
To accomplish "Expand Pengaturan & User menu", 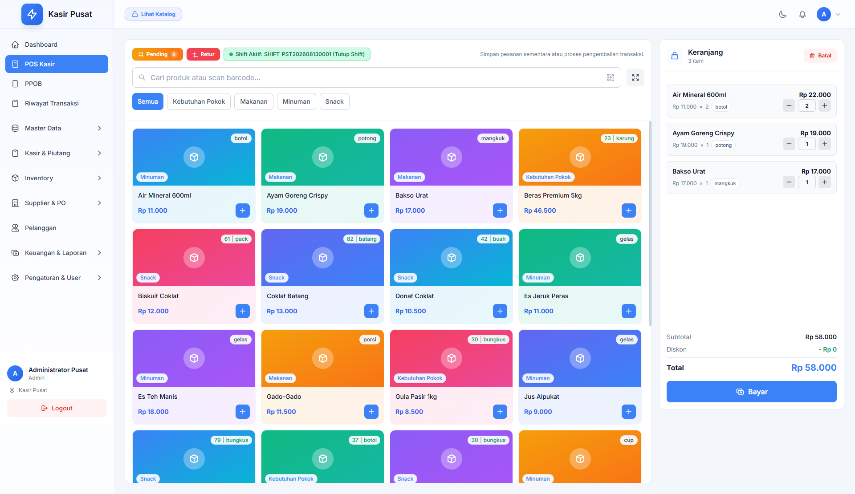I will (57, 278).
